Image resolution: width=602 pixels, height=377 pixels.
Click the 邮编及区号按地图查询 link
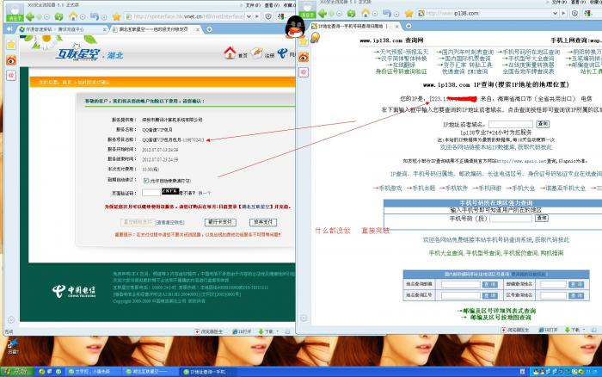click(x=497, y=318)
